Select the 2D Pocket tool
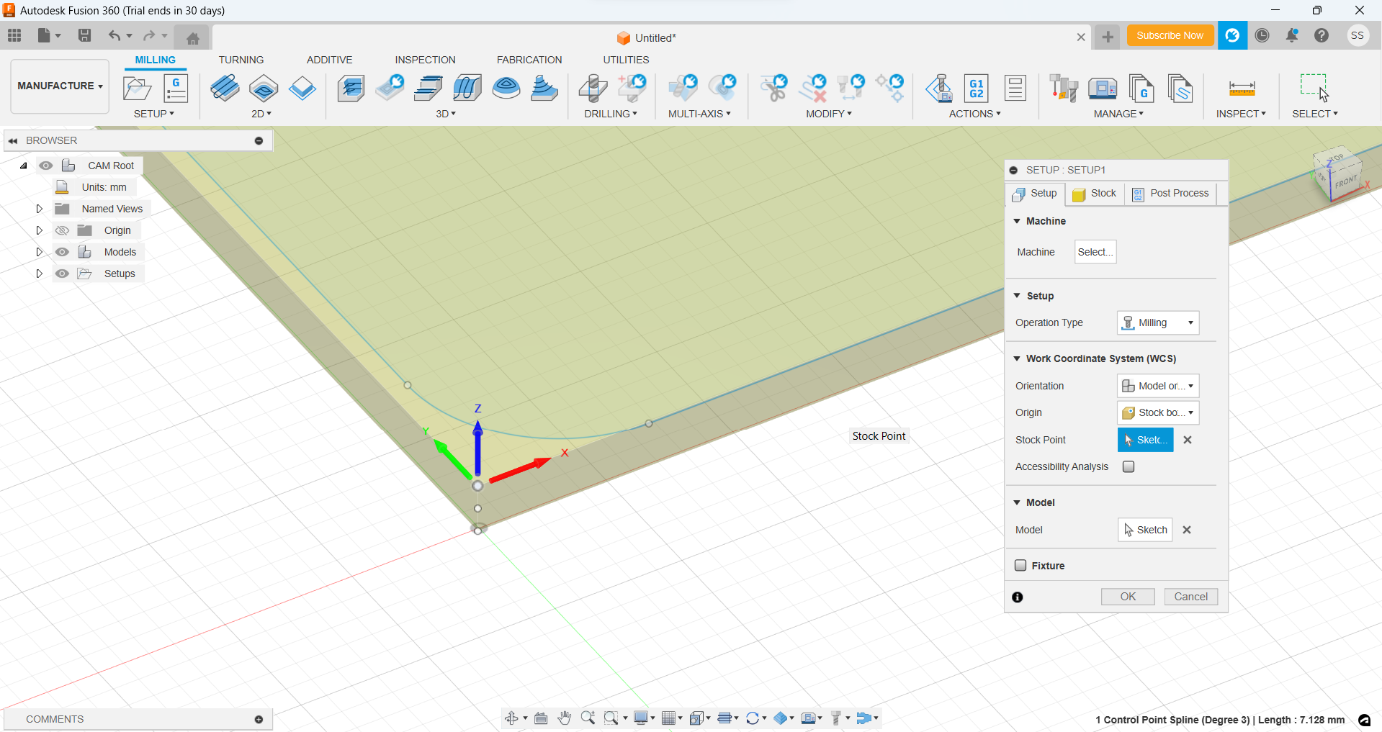This screenshot has height=732, width=1382. pos(264,89)
